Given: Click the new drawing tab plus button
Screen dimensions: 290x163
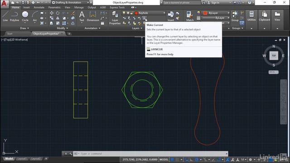Looking at the screenshot, I should (x=69, y=34).
